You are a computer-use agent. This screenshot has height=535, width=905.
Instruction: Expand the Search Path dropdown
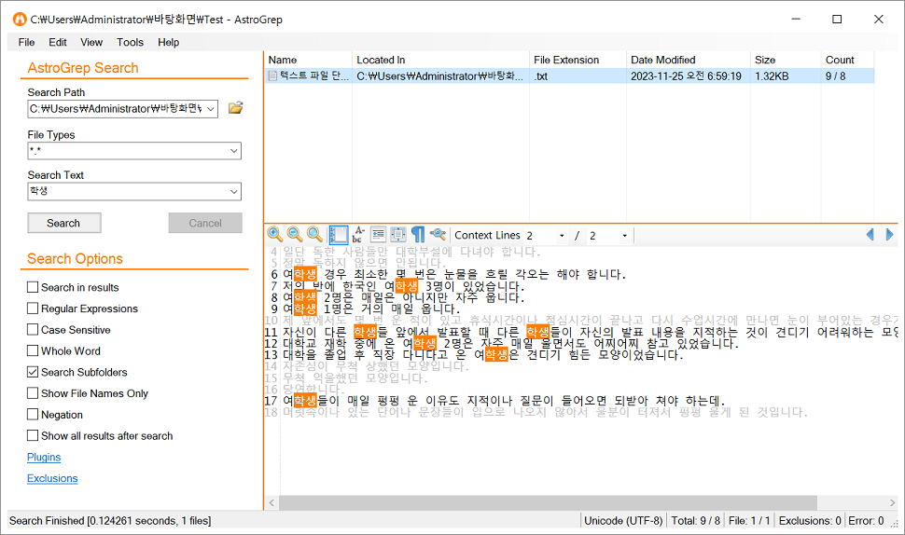(211, 109)
